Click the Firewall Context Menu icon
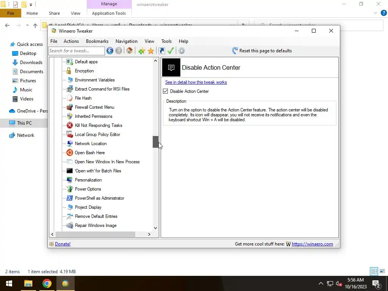 tap(70, 107)
